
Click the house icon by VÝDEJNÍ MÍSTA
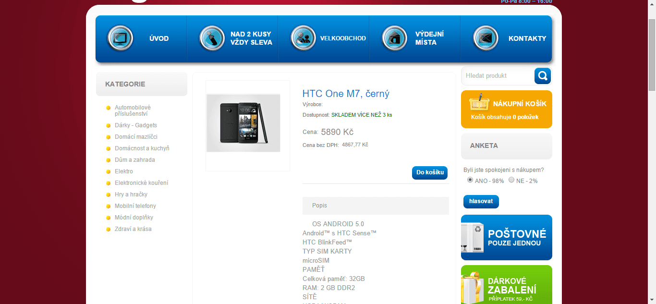pyautogui.click(x=394, y=38)
